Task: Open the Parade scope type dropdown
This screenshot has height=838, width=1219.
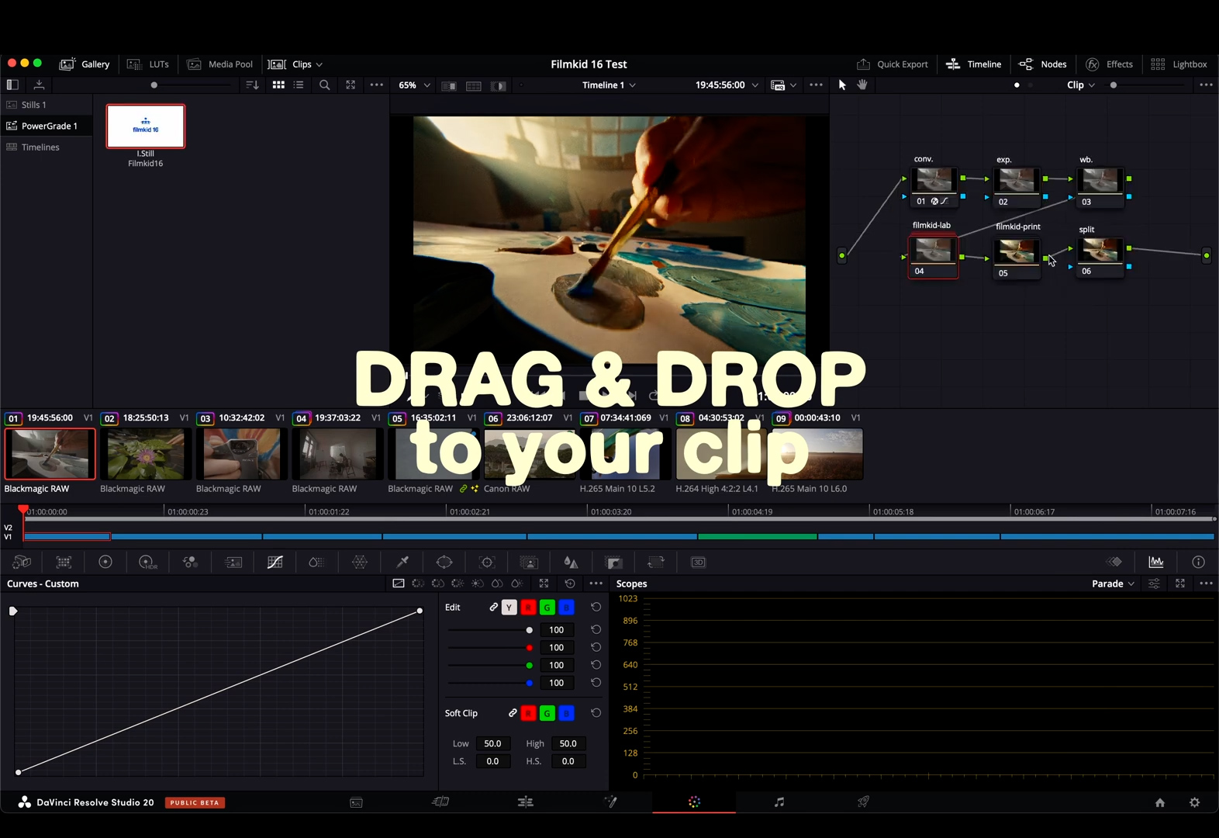Action: 1113,583
